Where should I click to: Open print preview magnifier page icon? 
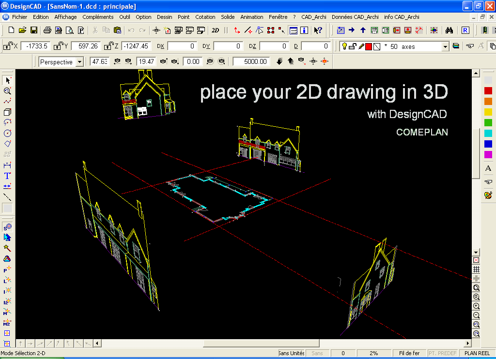tap(70, 30)
